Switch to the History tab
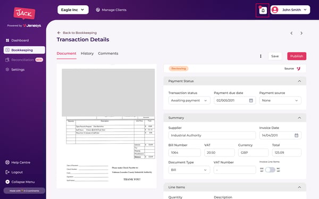The width and height of the screenshot is (319, 199). 87,54
